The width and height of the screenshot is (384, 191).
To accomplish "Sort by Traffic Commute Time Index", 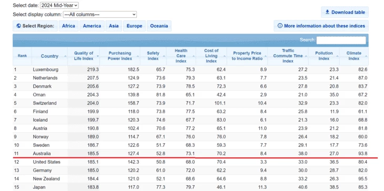I will point(288,56).
